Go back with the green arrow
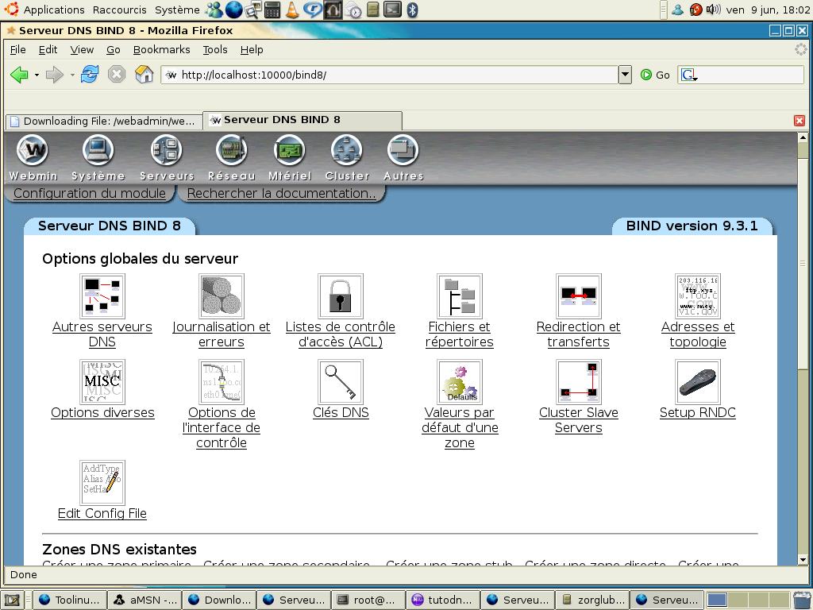This screenshot has width=813, height=610. point(19,75)
